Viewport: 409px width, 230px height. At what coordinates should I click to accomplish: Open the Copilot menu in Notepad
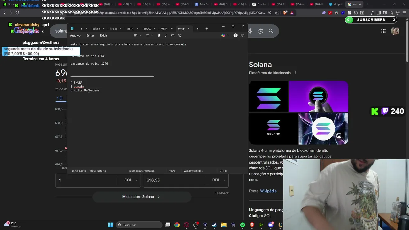225,35
